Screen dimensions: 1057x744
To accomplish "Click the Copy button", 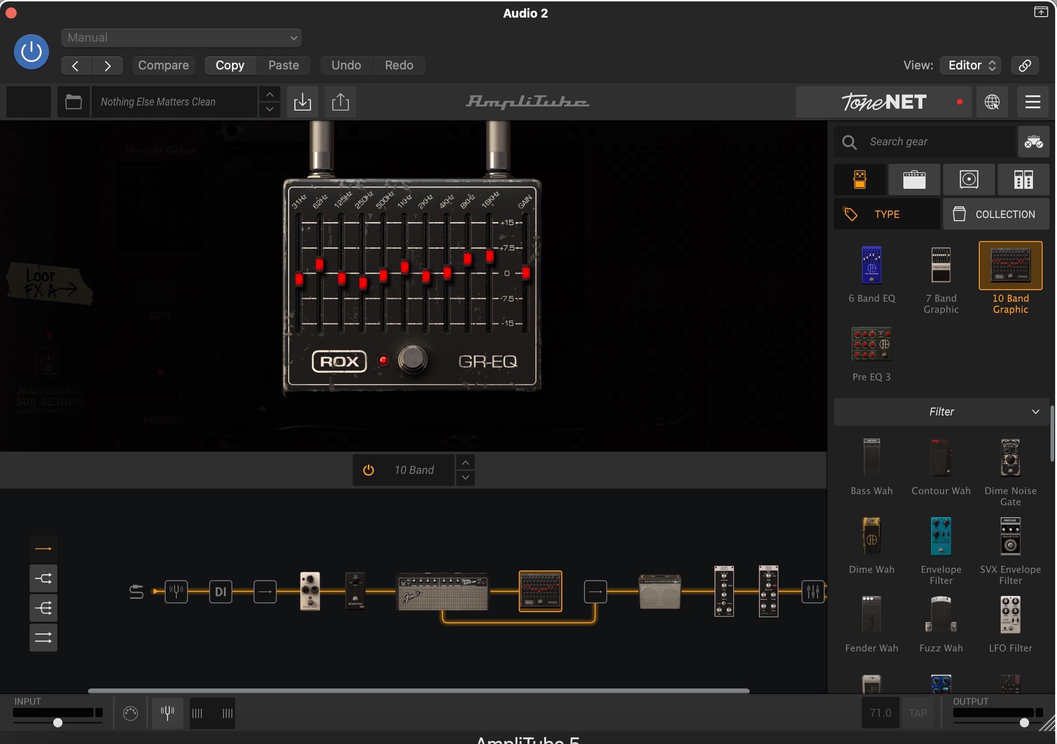I will point(230,66).
